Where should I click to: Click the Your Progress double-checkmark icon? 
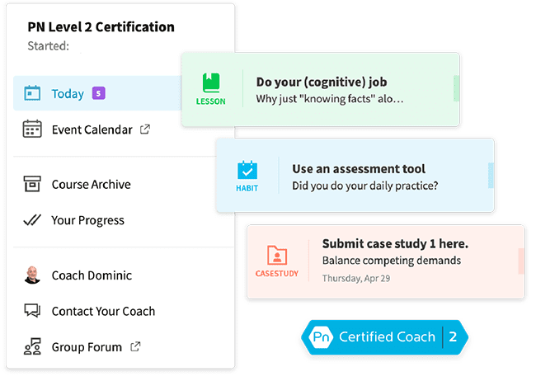(33, 220)
